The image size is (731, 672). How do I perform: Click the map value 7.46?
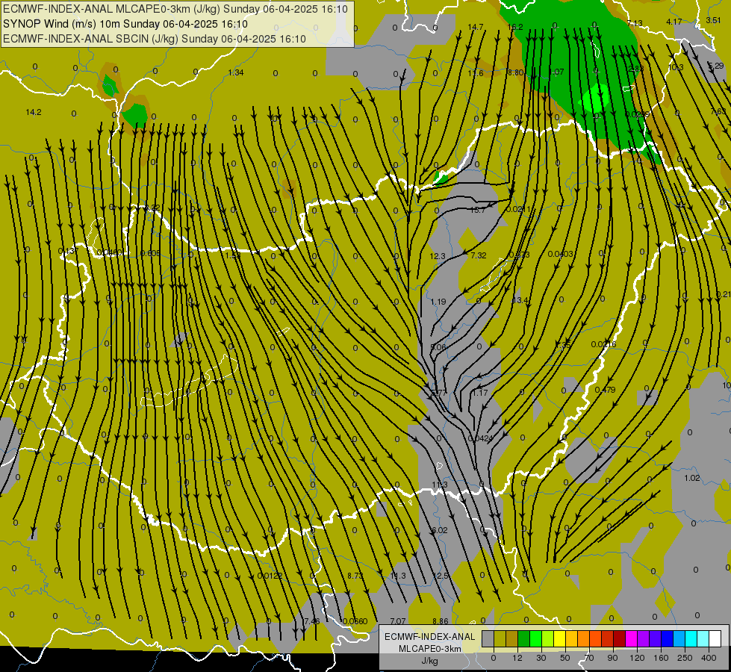tap(312, 621)
